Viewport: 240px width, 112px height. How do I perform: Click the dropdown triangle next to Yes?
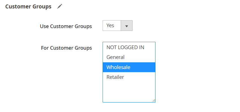coord(127,26)
